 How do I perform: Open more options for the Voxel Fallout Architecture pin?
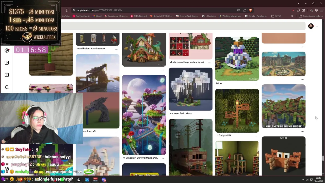[116, 49]
